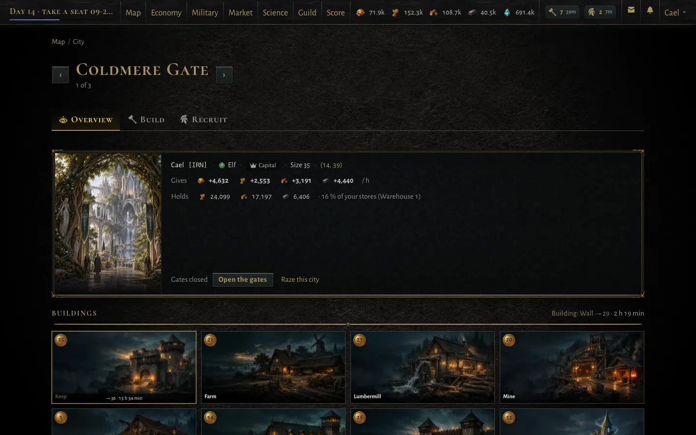Open the mail envelope icon
The height and width of the screenshot is (435, 696).
tap(631, 10)
